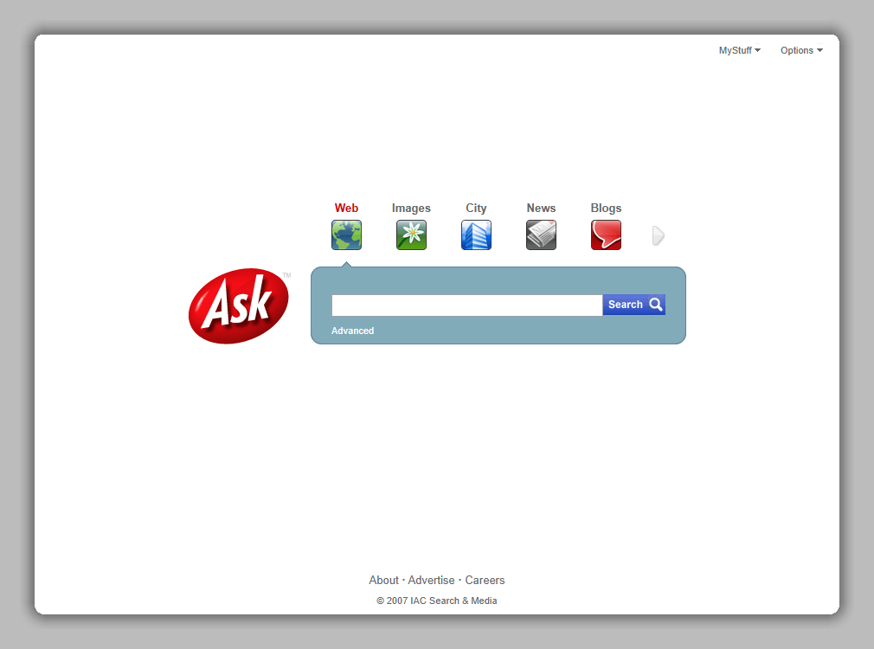Focus the search text field
The height and width of the screenshot is (649, 874).
coord(467,305)
